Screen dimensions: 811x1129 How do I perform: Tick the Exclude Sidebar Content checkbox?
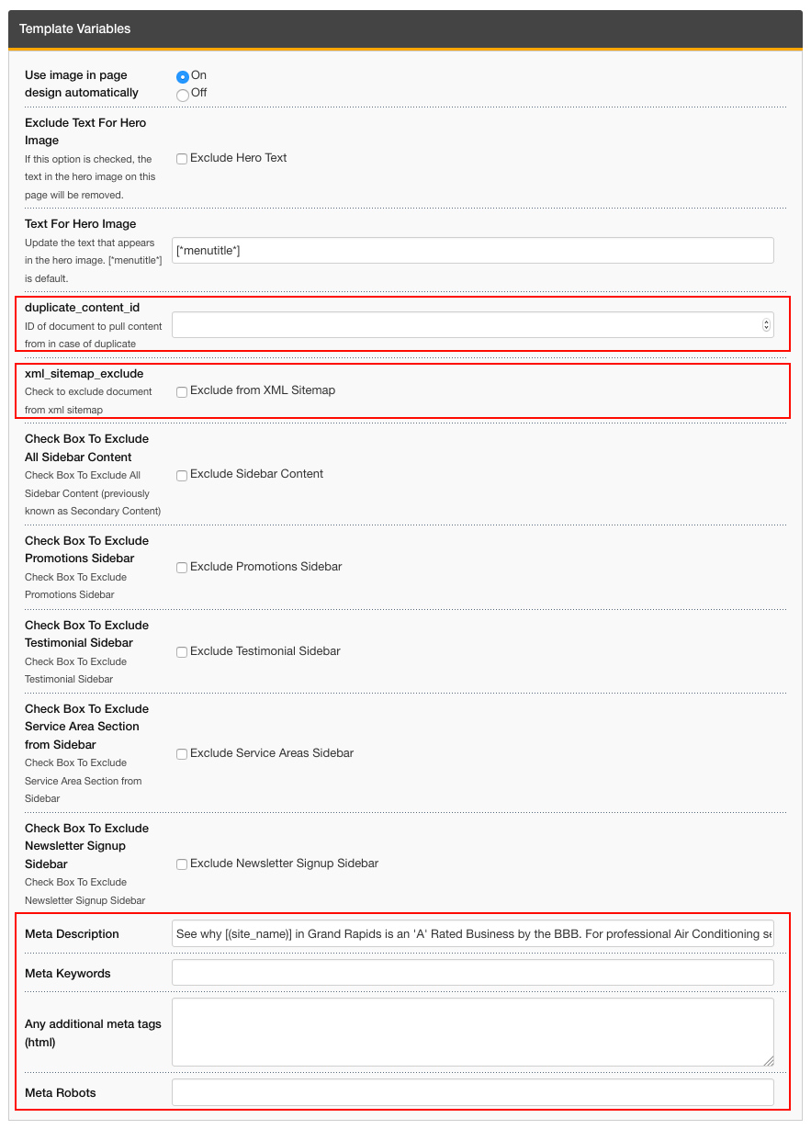(182, 475)
